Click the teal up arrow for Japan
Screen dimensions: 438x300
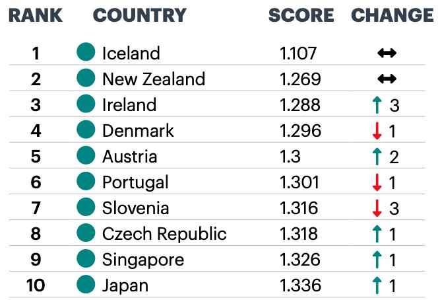[377, 285]
